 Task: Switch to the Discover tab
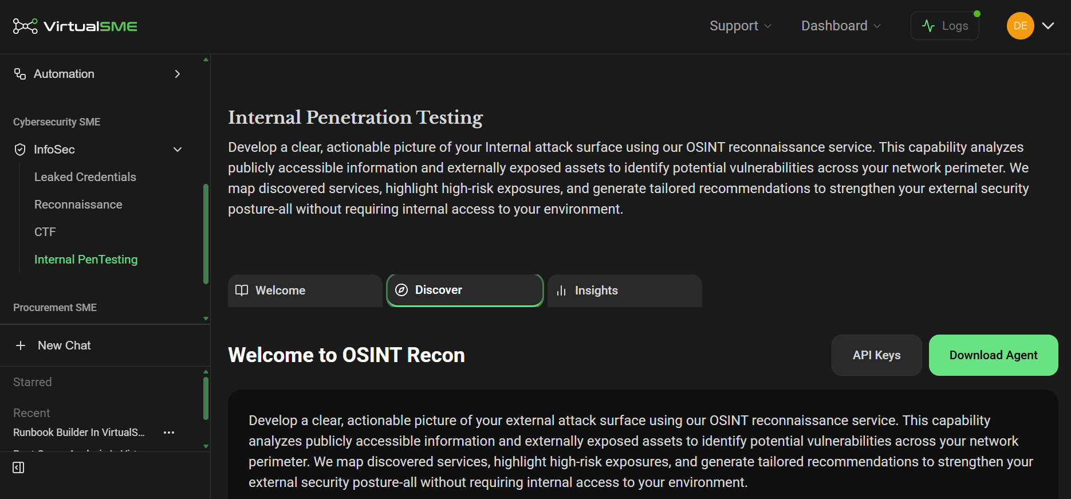465,290
